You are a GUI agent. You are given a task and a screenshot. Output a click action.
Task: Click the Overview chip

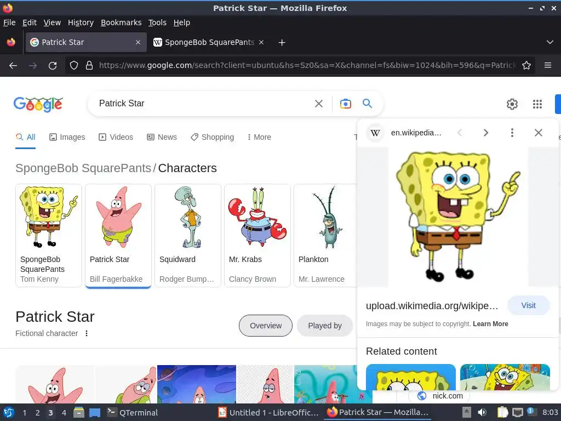266,326
